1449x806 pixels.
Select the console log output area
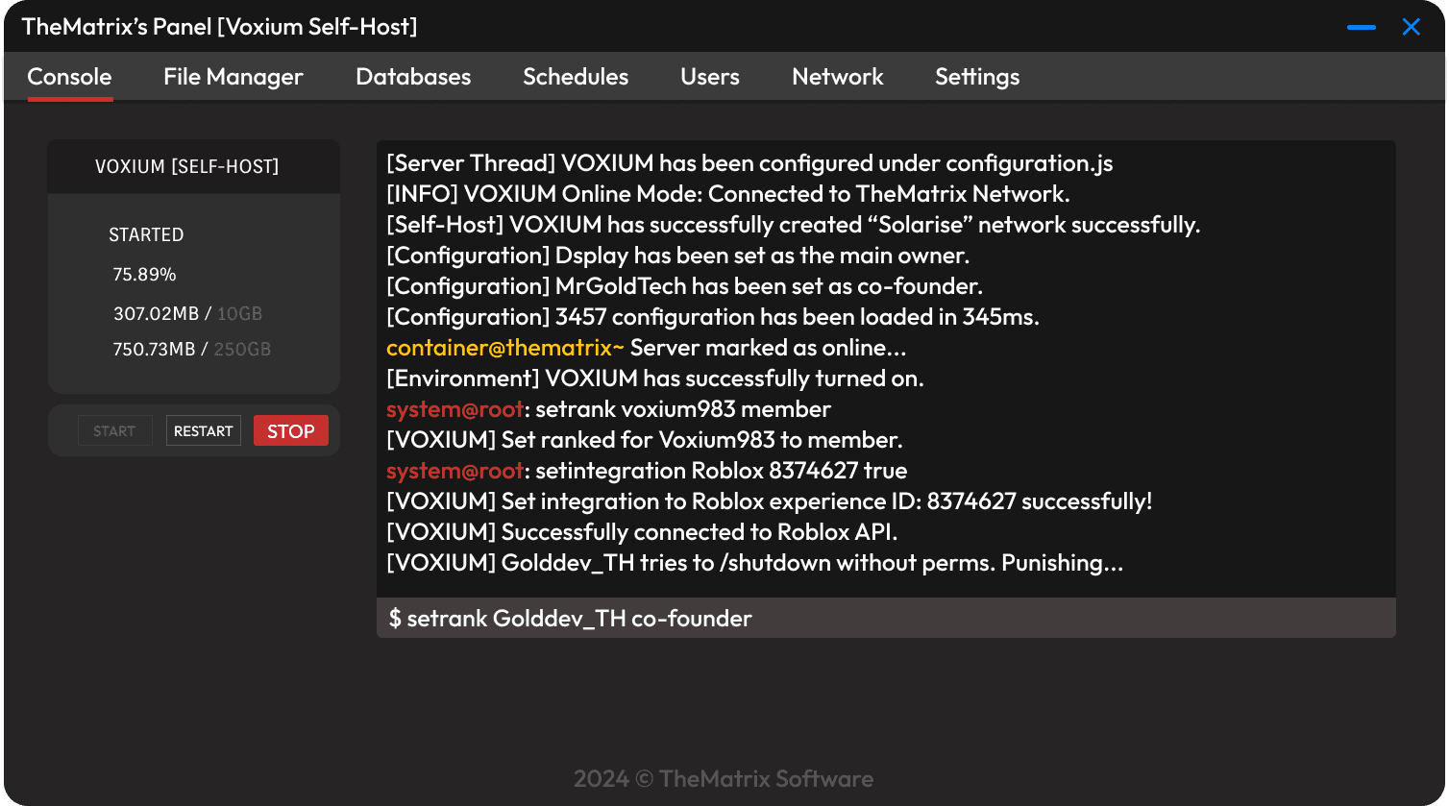886,365
